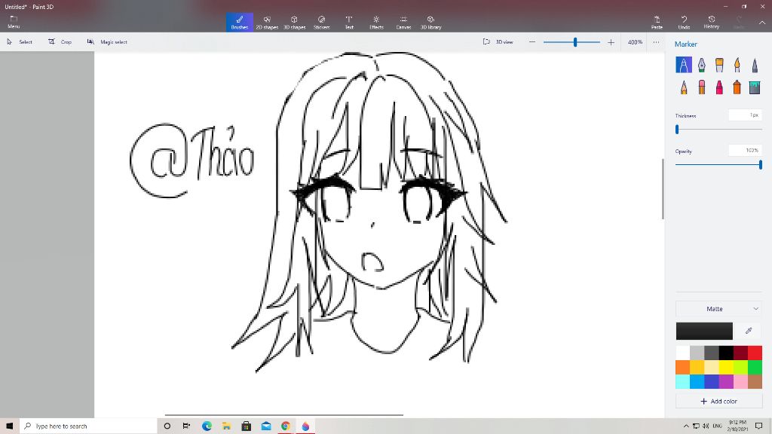The height and width of the screenshot is (434, 772).
Task: Click the taskbar search box
Action: point(88,426)
